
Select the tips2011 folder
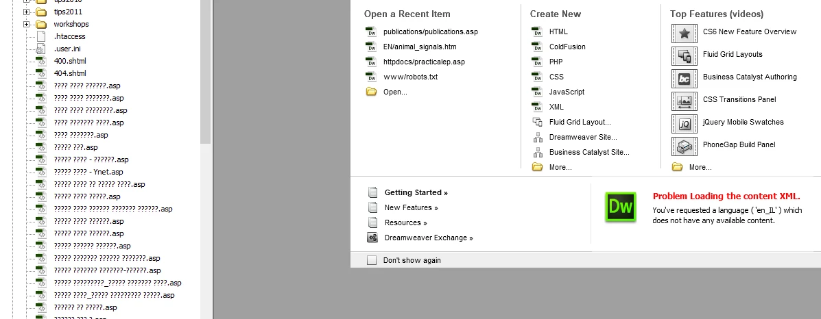coord(68,12)
